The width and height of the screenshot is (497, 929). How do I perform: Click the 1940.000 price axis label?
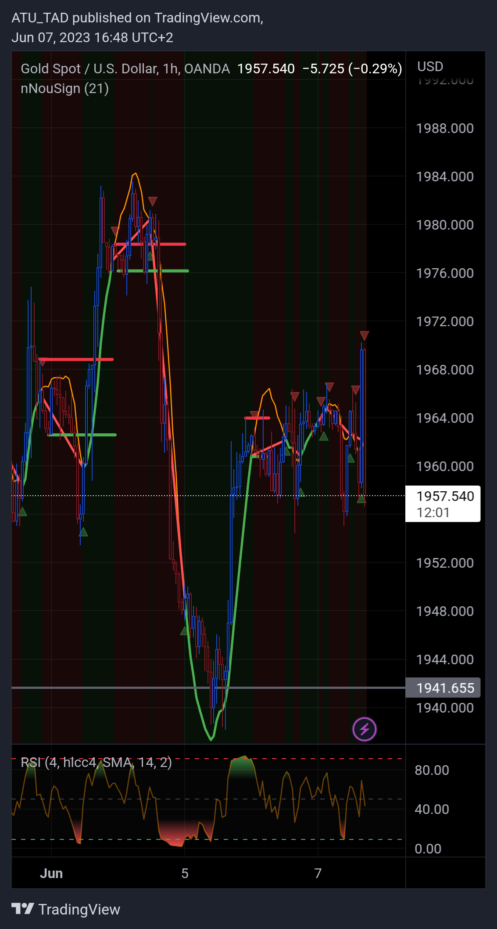[x=445, y=708]
